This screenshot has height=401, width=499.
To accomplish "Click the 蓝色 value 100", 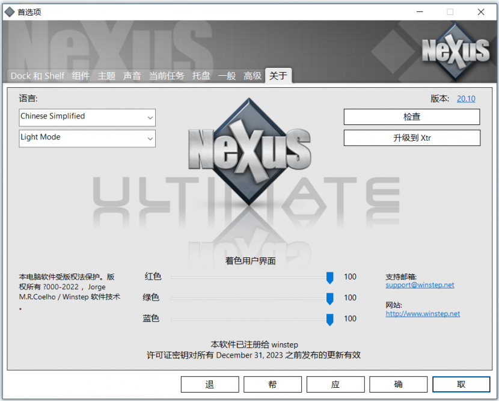I will 350,319.
